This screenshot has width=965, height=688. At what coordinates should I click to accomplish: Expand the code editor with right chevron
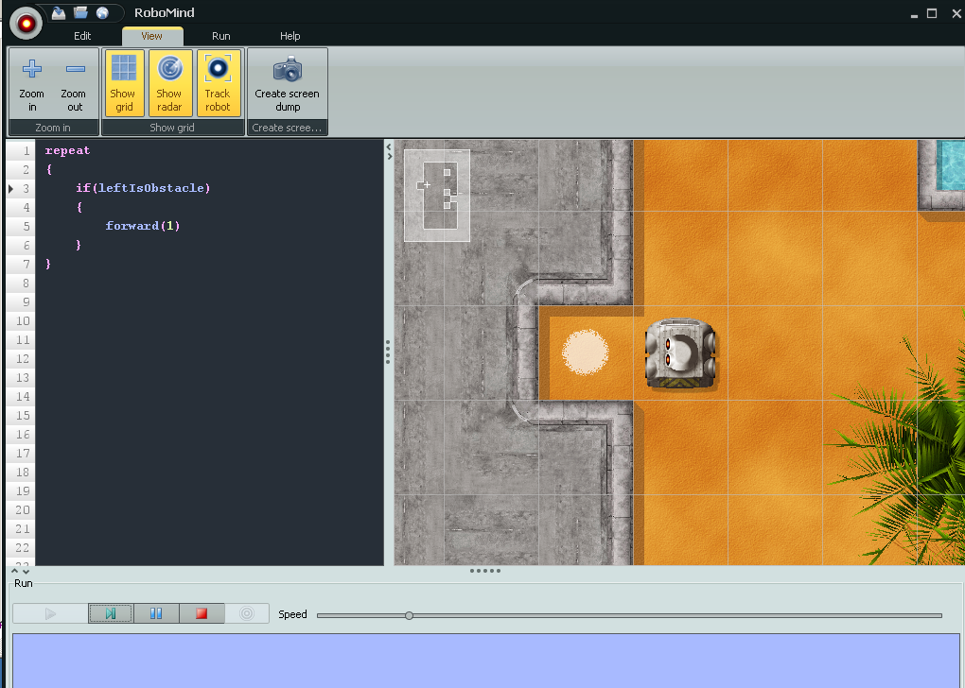(x=388, y=156)
